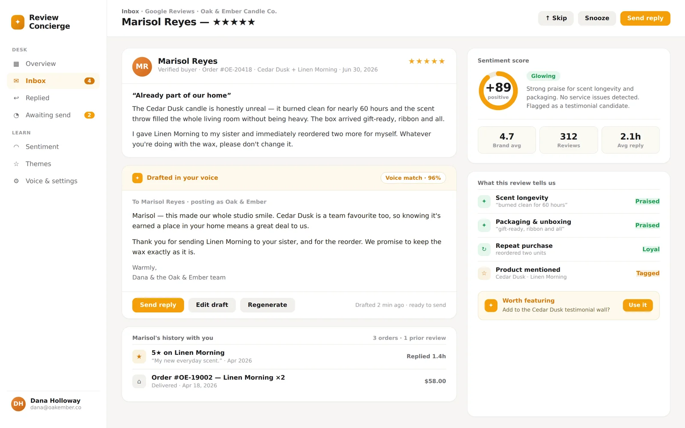This screenshot has width=685, height=428.
Task: Open the Replied section
Action: [x=53, y=98]
